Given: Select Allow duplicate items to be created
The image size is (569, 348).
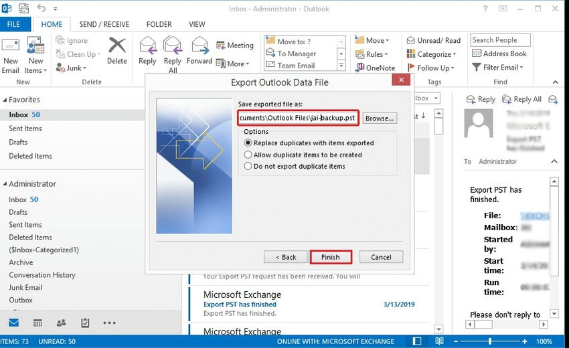Looking at the screenshot, I should [x=303, y=155].
